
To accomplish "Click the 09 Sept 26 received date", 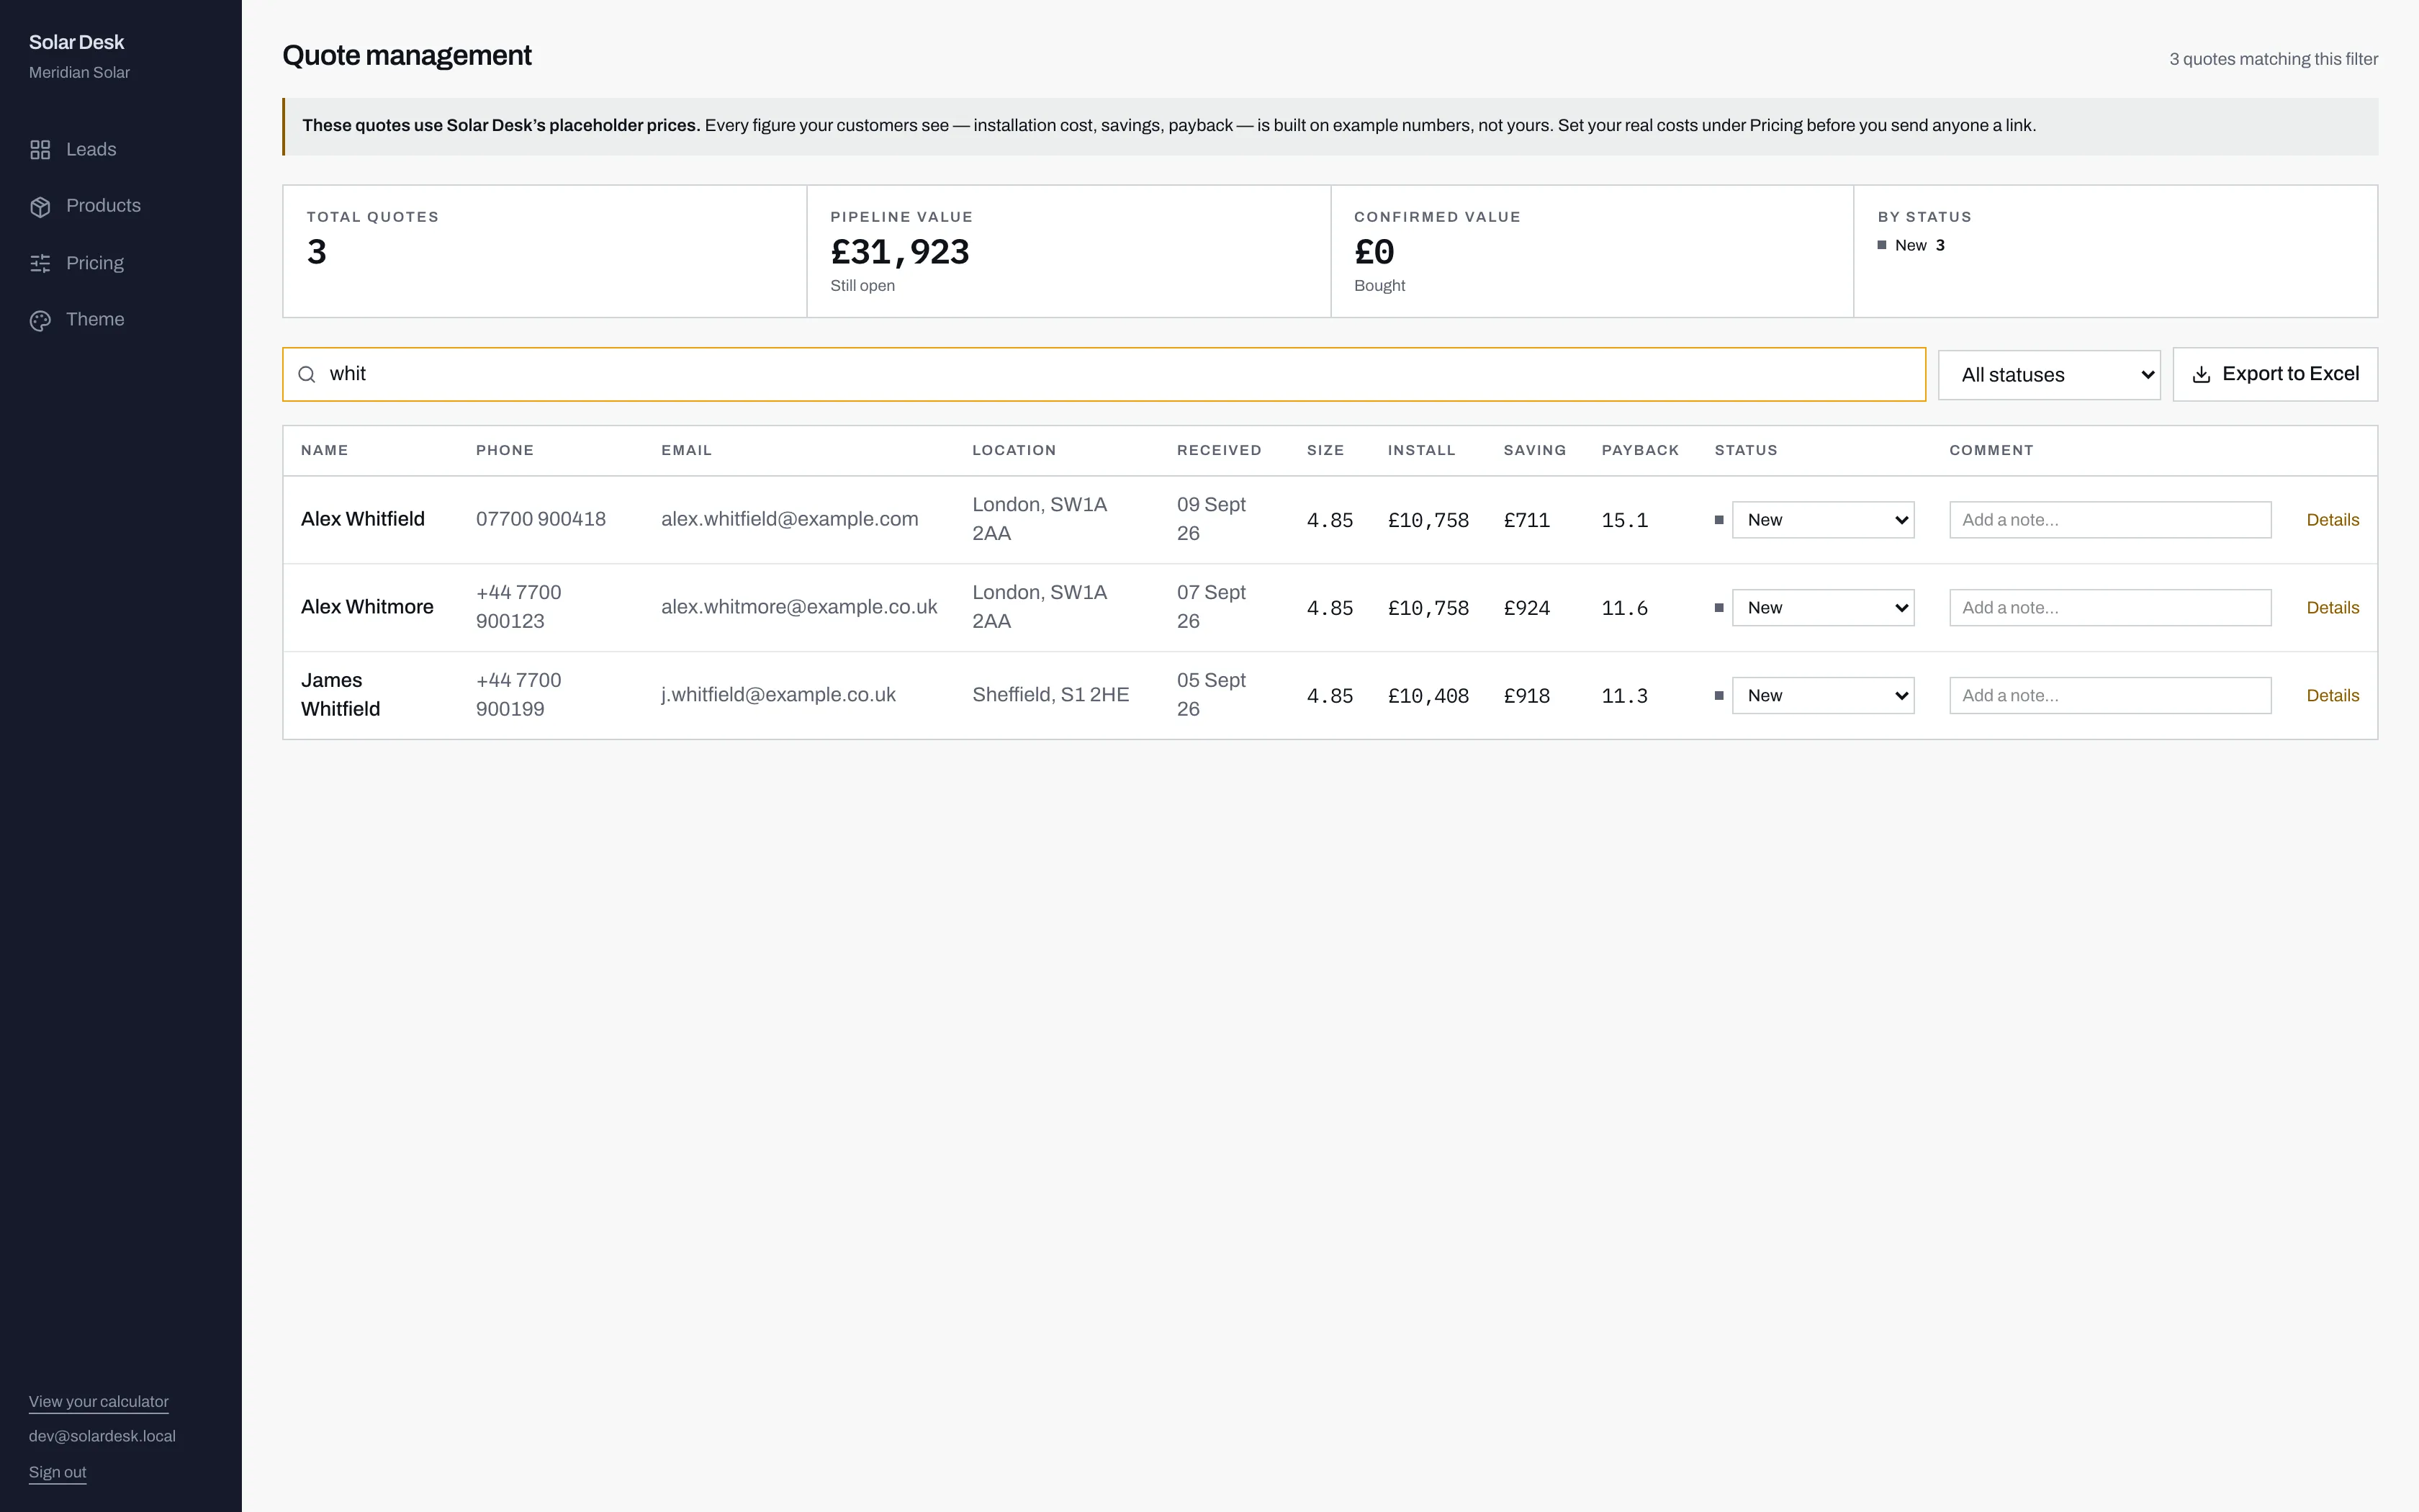I will pyautogui.click(x=1210, y=519).
